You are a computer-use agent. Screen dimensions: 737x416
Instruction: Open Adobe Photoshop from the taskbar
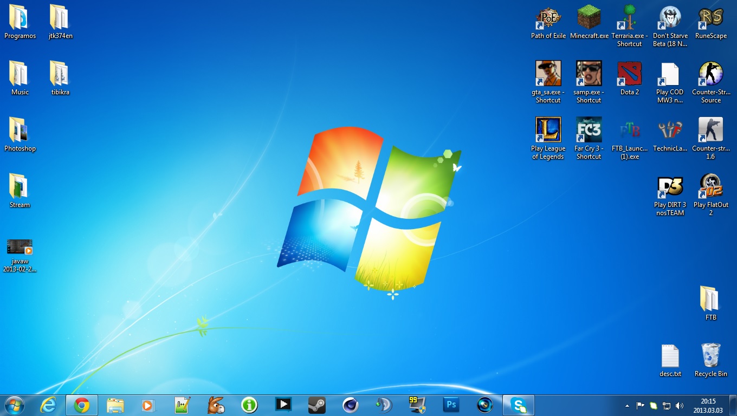coord(451,405)
